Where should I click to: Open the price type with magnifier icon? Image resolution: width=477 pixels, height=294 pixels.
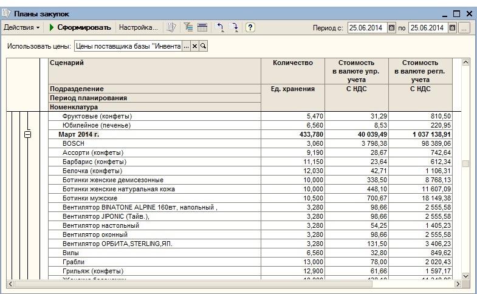(203, 46)
